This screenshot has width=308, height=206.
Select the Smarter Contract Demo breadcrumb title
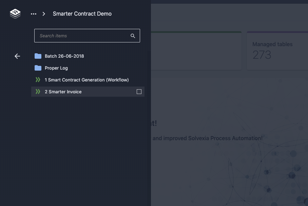[x=82, y=14]
